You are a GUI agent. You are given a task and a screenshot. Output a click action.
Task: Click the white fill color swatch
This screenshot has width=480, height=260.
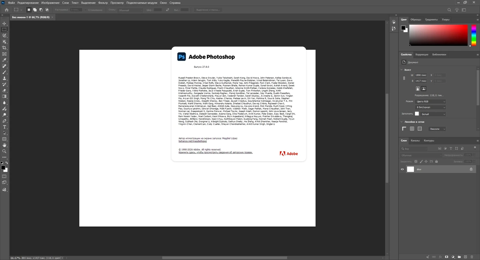[417, 114]
